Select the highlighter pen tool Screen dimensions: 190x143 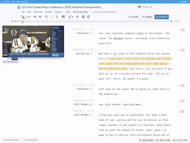pyautogui.click(x=70, y=17)
